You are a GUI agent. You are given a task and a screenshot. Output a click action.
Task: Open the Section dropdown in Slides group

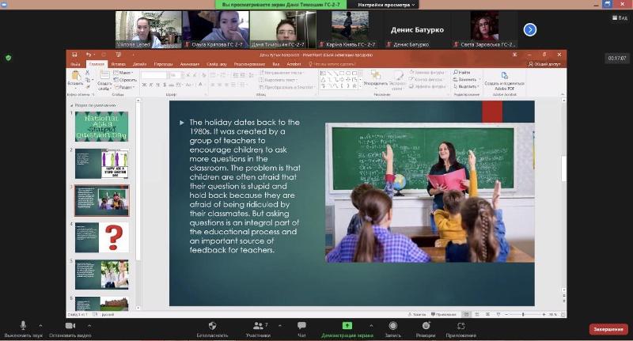pyautogui.click(x=124, y=87)
